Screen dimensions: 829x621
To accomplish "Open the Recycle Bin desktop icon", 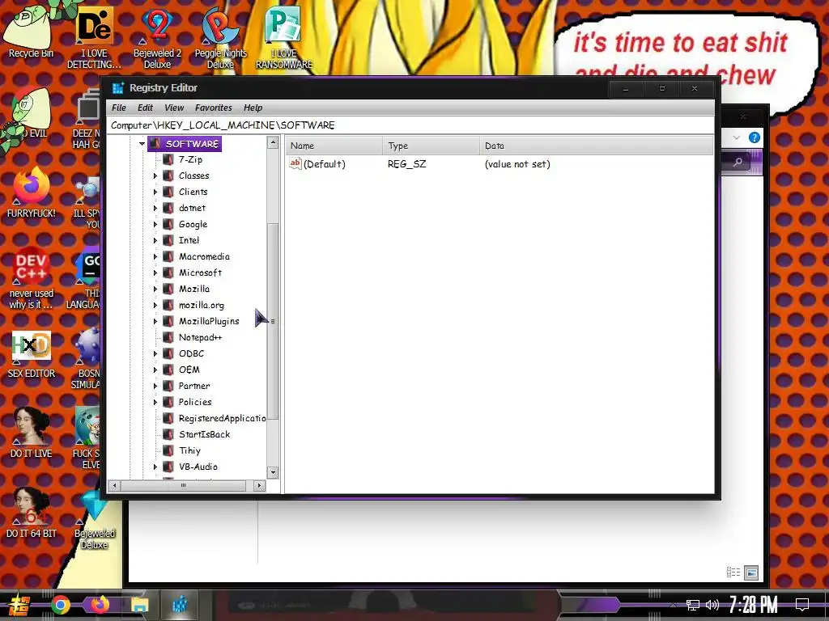I will tap(31, 31).
